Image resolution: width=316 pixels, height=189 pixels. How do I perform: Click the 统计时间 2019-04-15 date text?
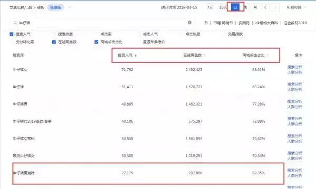pos(179,7)
